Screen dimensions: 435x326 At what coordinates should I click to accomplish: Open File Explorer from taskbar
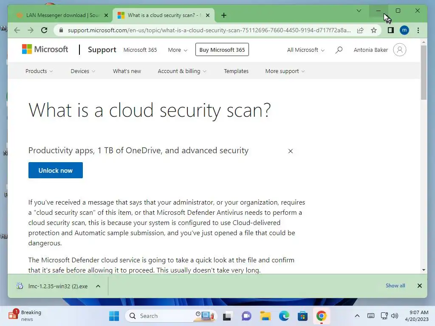[x=265, y=316]
